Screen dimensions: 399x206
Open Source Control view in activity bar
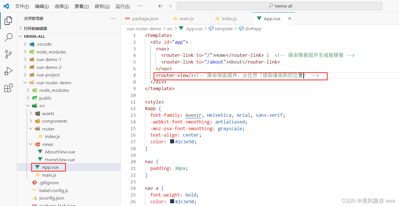[x=8, y=54]
